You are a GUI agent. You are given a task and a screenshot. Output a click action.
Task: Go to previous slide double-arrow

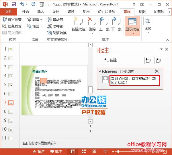(90, 126)
